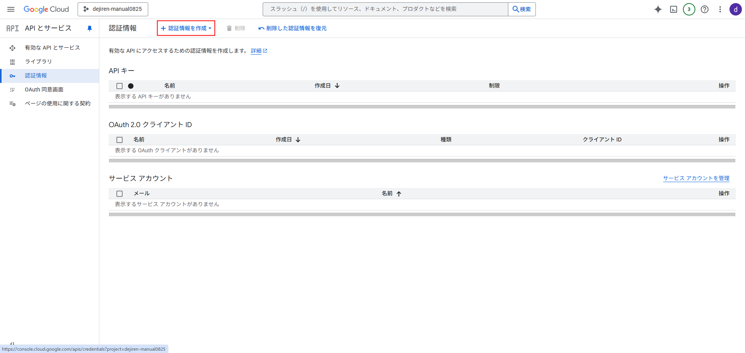Screen dimensions: 745x353
Task: Open the help question mark icon
Action: point(705,9)
